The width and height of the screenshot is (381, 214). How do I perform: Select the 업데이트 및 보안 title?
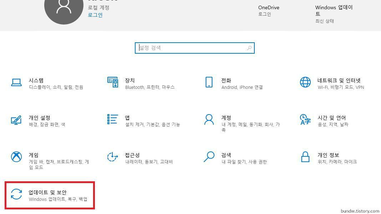tap(48, 192)
